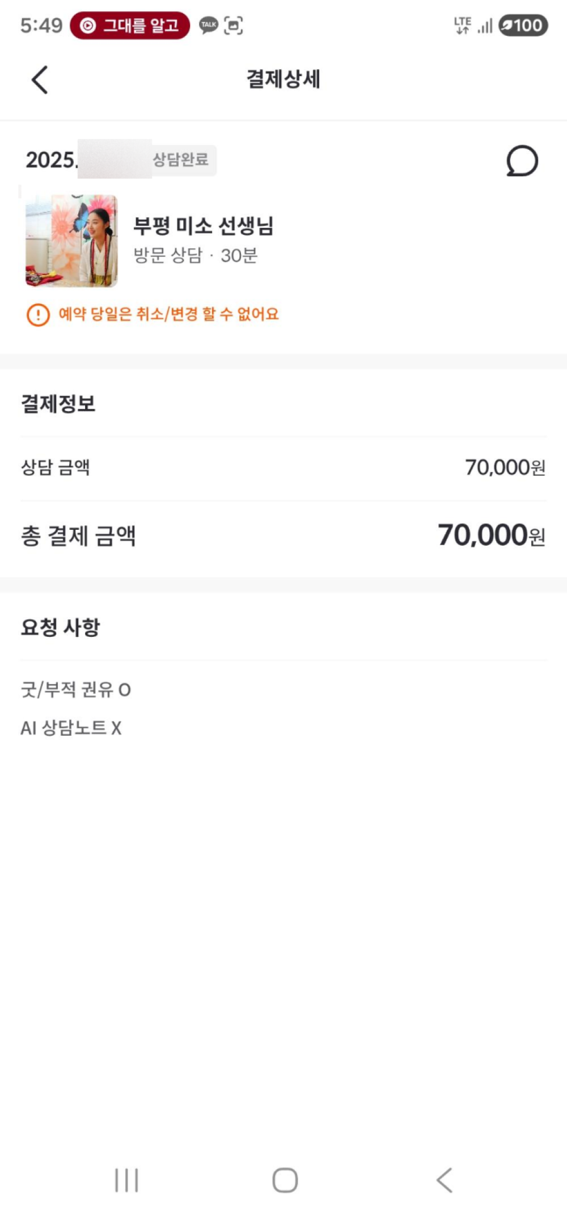The image size is (567, 1216).
Task: Open the counselor profile photo
Action: (71, 241)
